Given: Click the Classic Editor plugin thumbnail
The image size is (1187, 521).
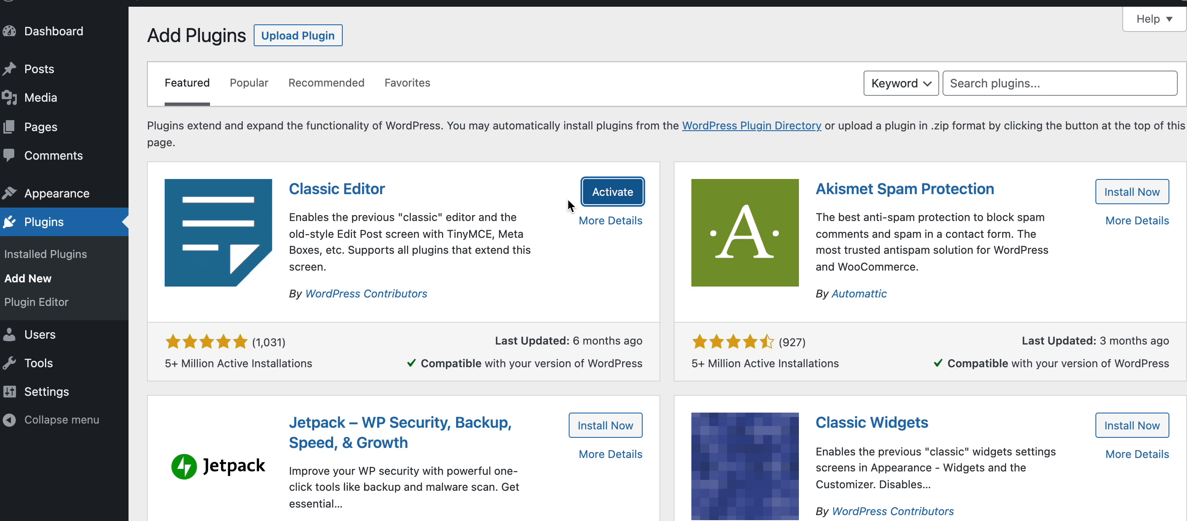Looking at the screenshot, I should [218, 232].
